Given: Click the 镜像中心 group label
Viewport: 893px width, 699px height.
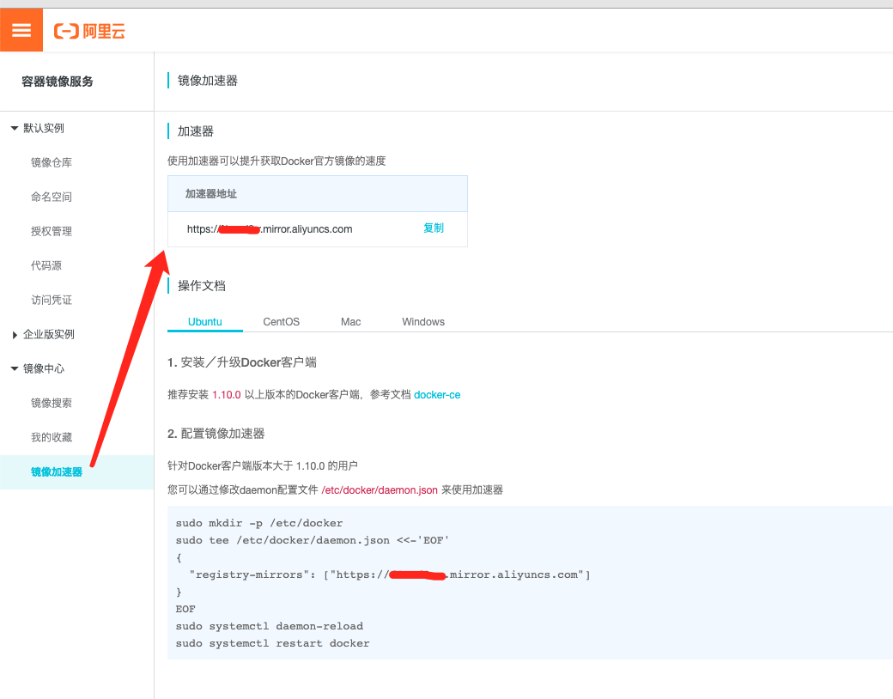Looking at the screenshot, I should tap(43, 368).
